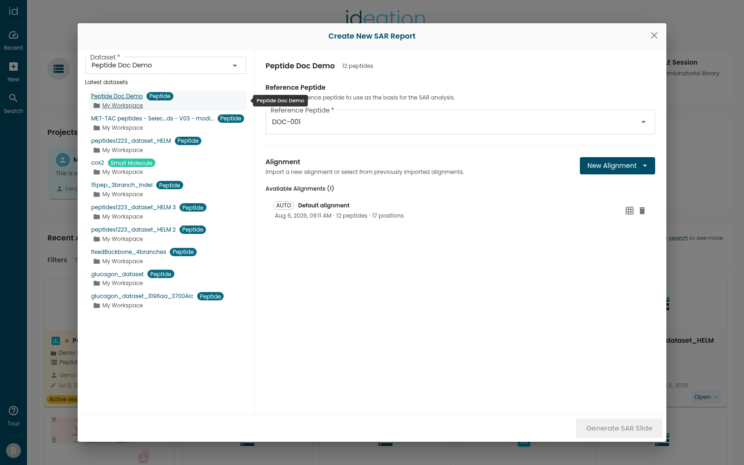Click the Generate SAR Slide button
744x465 pixels.
point(619,428)
